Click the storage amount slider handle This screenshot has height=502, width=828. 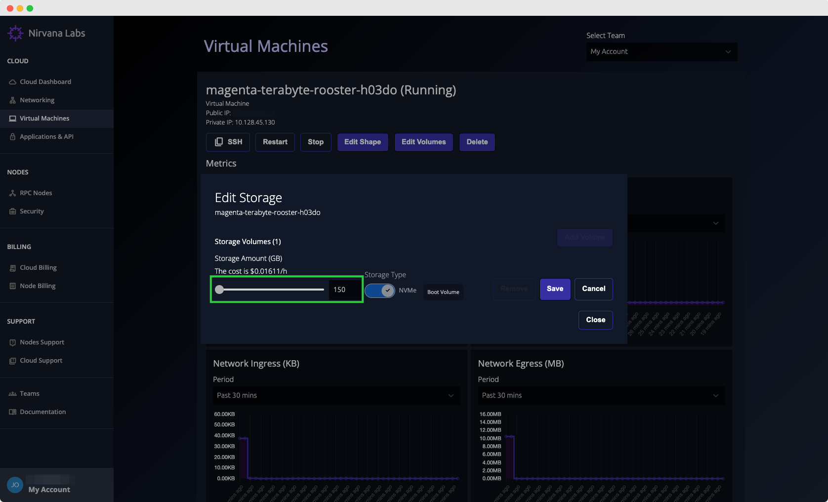pos(219,290)
